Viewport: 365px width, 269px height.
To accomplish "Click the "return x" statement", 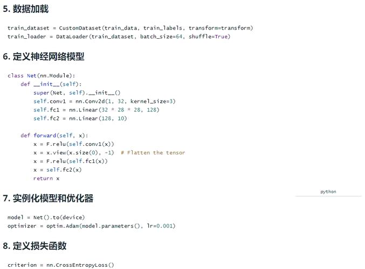I will tap(46, 179).
